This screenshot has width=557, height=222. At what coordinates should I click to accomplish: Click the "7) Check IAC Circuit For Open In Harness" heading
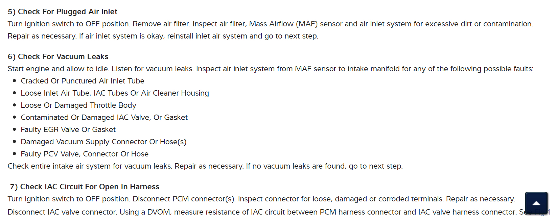tap(85, 187)
